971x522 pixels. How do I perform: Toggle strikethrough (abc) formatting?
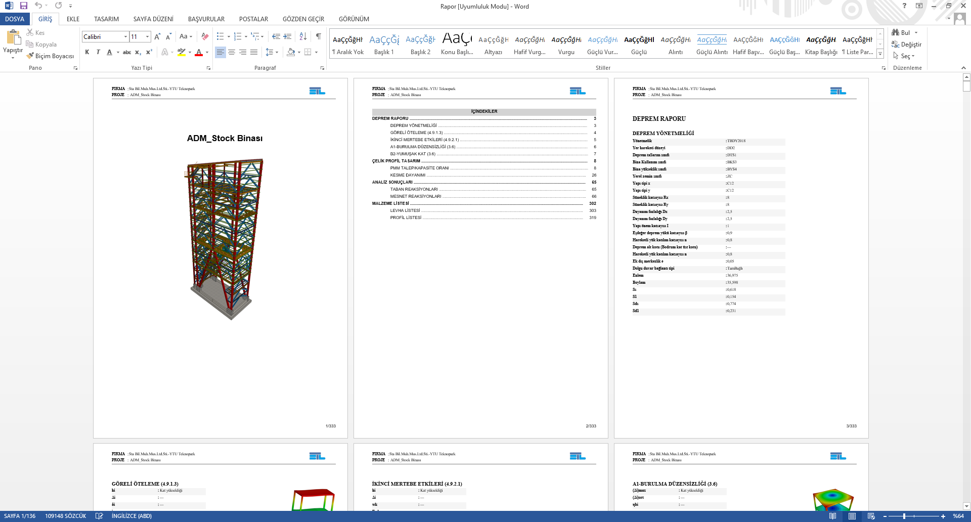point(127,52)
